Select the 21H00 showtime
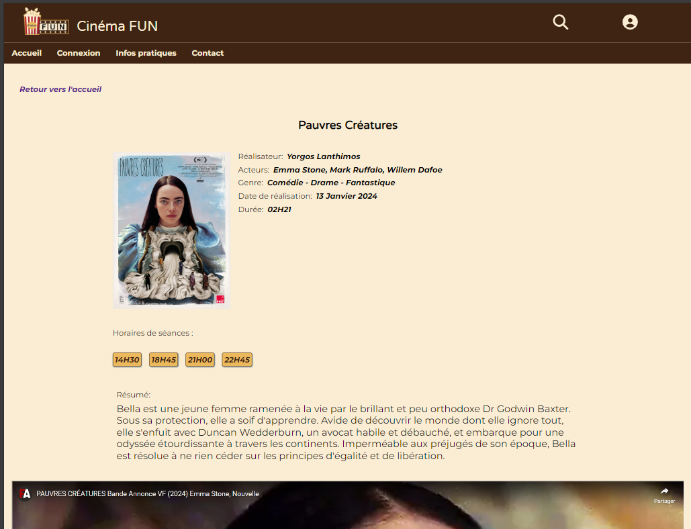Screen dimensions: 691x529 click(200, 360)
